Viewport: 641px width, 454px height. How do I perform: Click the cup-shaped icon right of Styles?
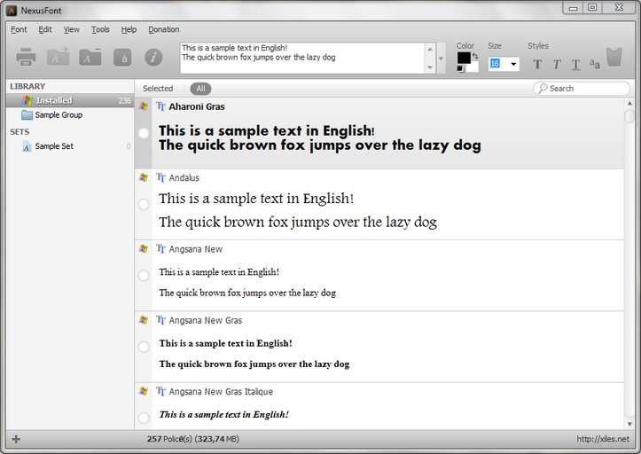click(x=614, y=57)
